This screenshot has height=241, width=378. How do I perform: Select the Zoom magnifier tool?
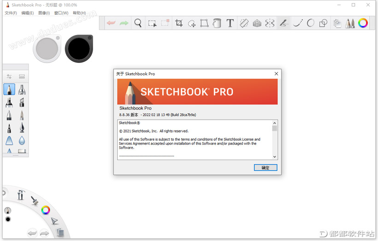(x=138, y=23)
